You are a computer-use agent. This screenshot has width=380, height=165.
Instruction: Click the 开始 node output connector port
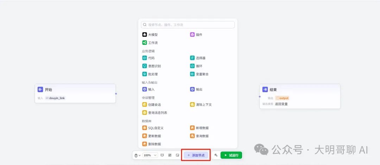(x=116, y=94)
